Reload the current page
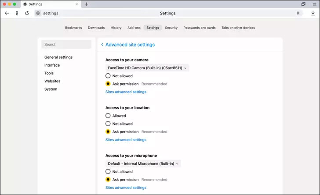320x195 pixels. [27, 13]
